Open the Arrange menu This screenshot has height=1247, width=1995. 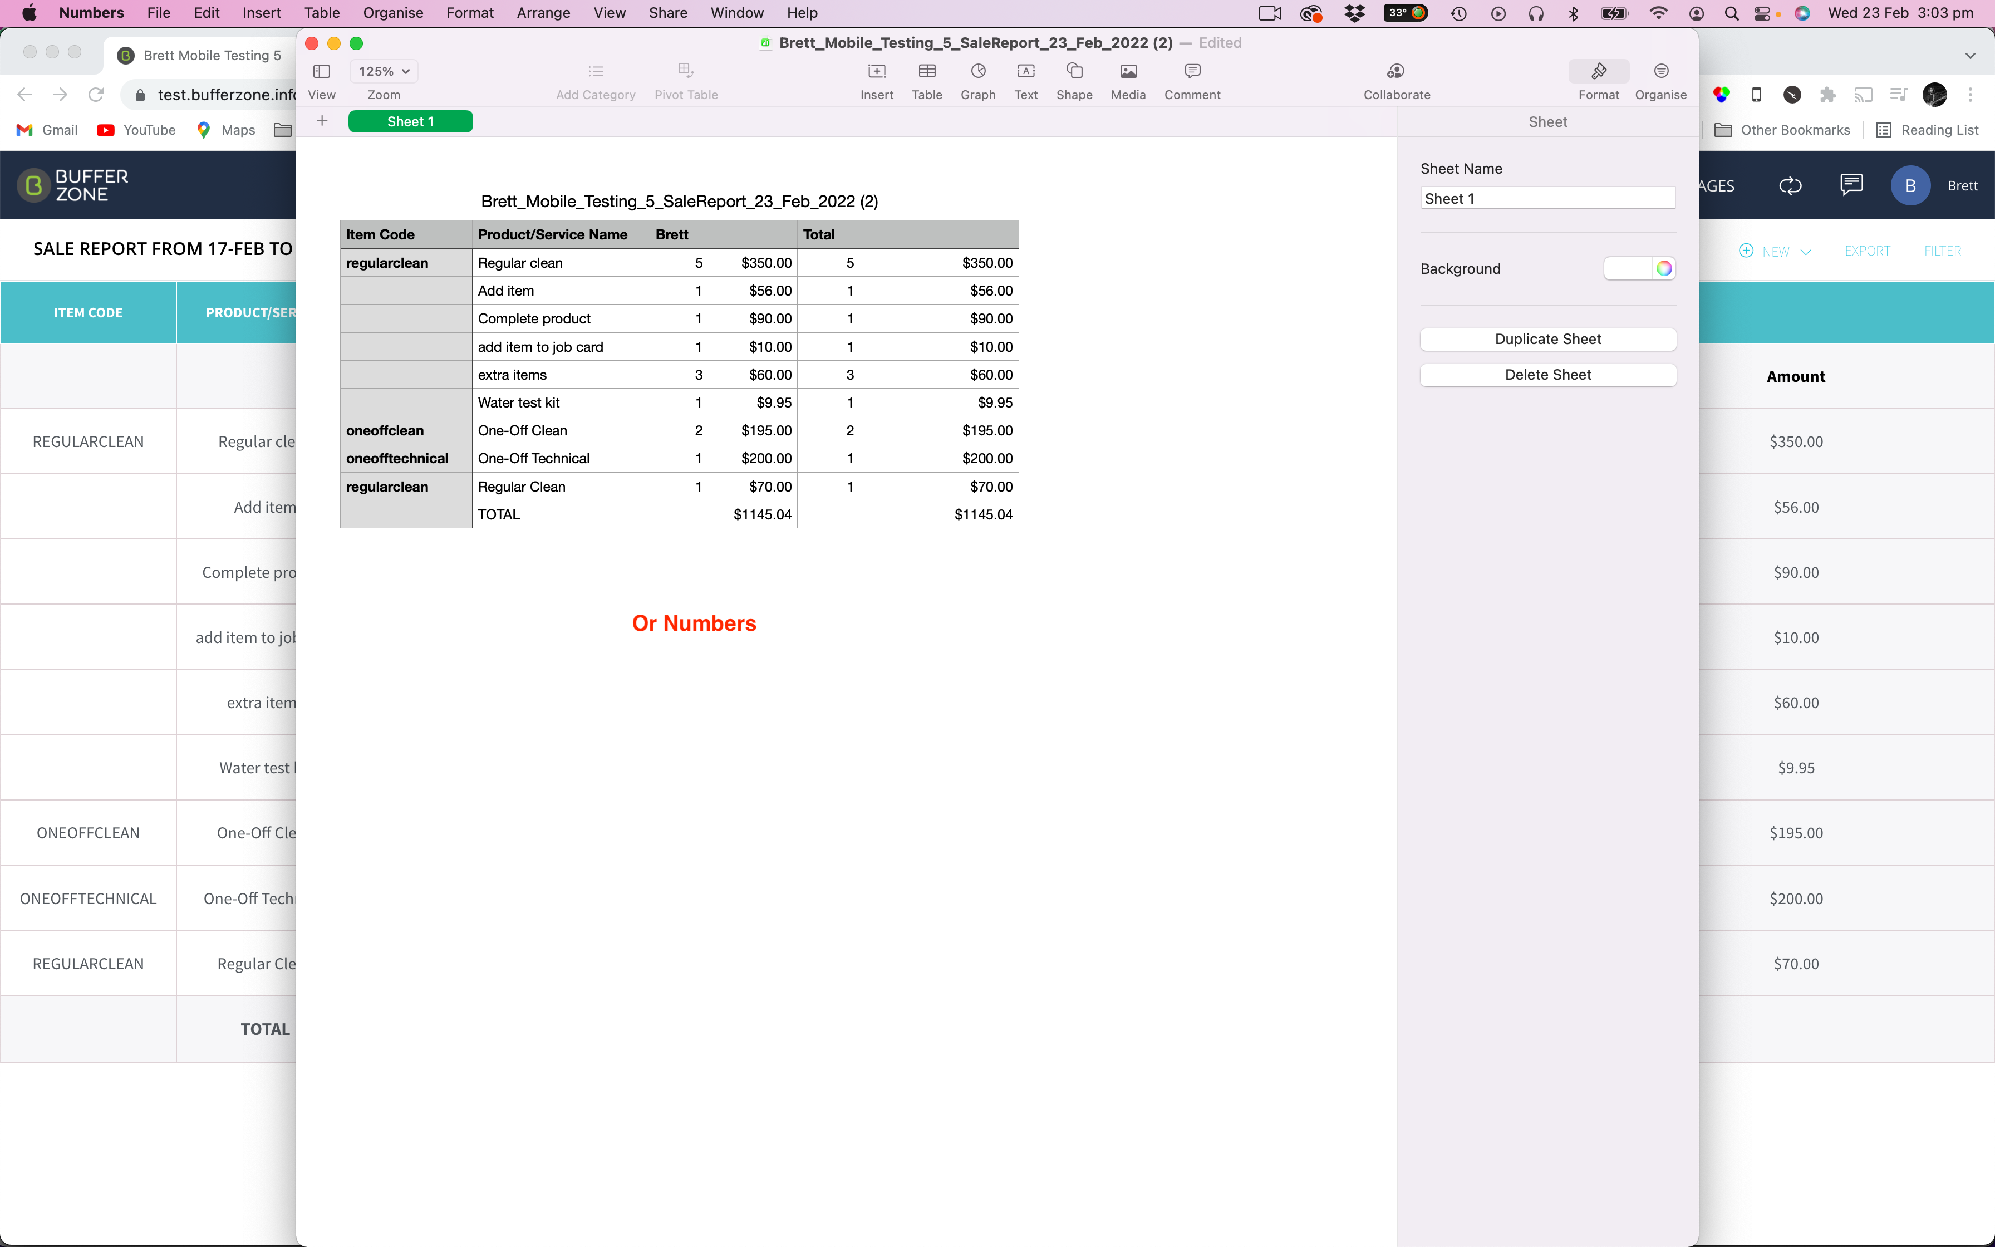click(543, 13)
